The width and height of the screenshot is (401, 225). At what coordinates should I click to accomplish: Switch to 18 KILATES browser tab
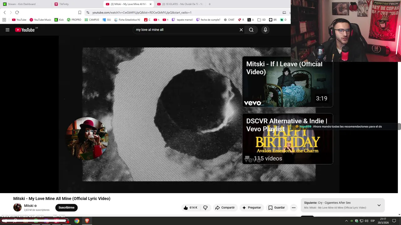click(180, 4)
